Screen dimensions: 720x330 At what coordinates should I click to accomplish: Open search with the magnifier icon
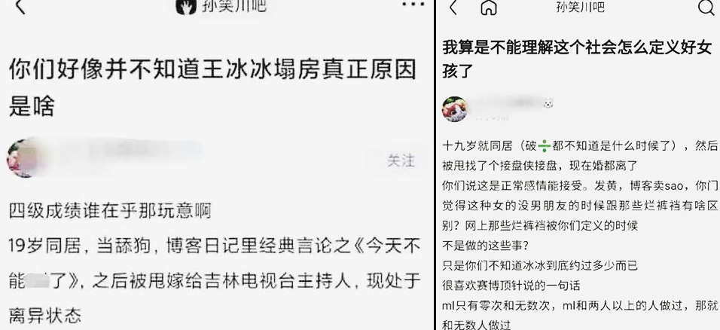click(706, 8)
